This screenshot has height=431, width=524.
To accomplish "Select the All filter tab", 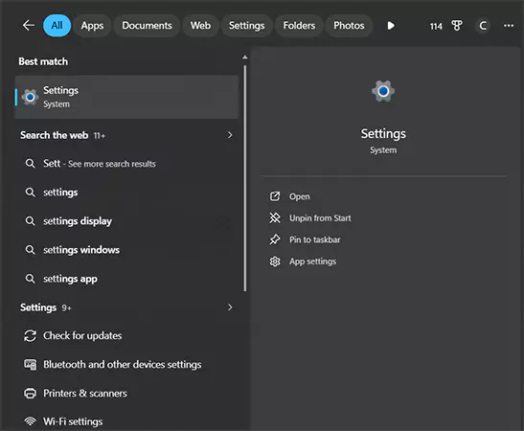I will [x=57, y=26].
